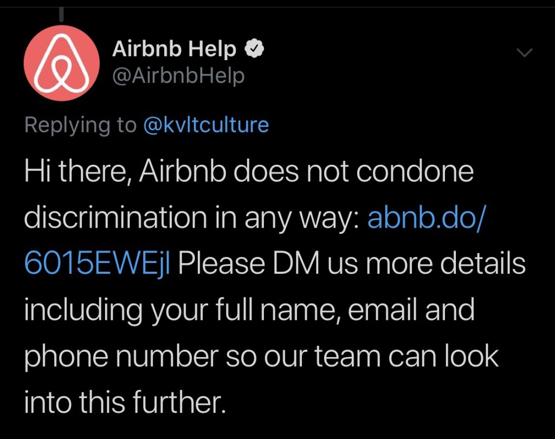Click the word 'discrimination' in the tweet
This screenshot has width=555, height=439.
click(115, 217)
